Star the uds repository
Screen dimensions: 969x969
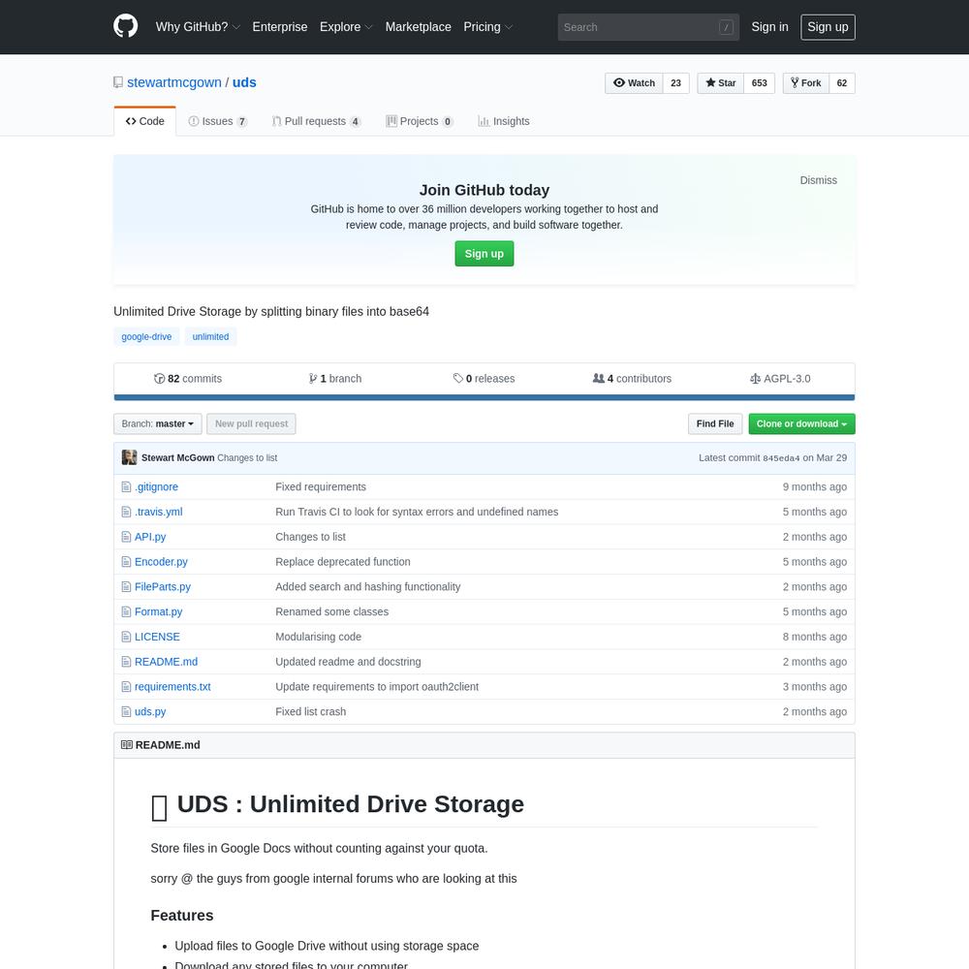(721, 82)
